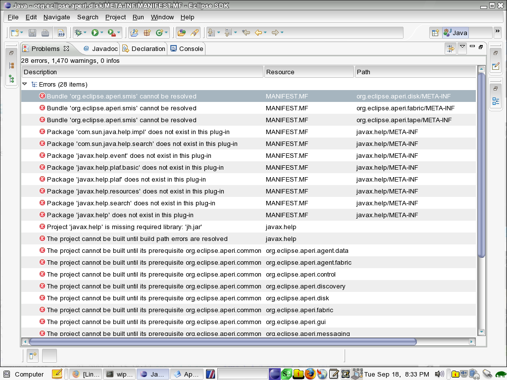Click the volume speaker icon in the taskbar
Image resolution: width=507 pixels, height=380 pixels.
pyautogui.click(x=439, y=374)
